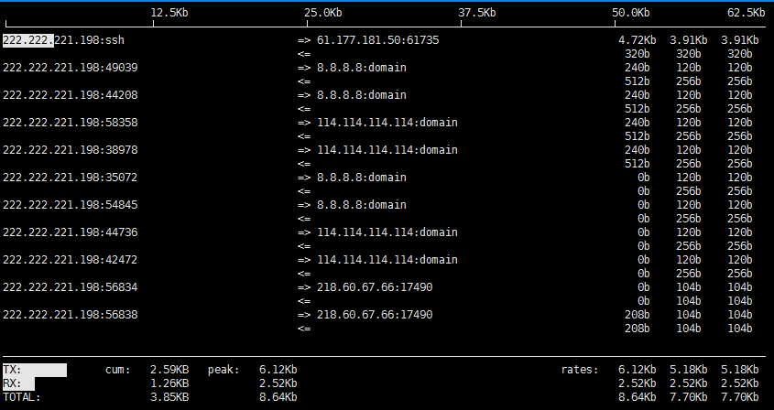Select source host with port 38978

(x=70, y=150)
